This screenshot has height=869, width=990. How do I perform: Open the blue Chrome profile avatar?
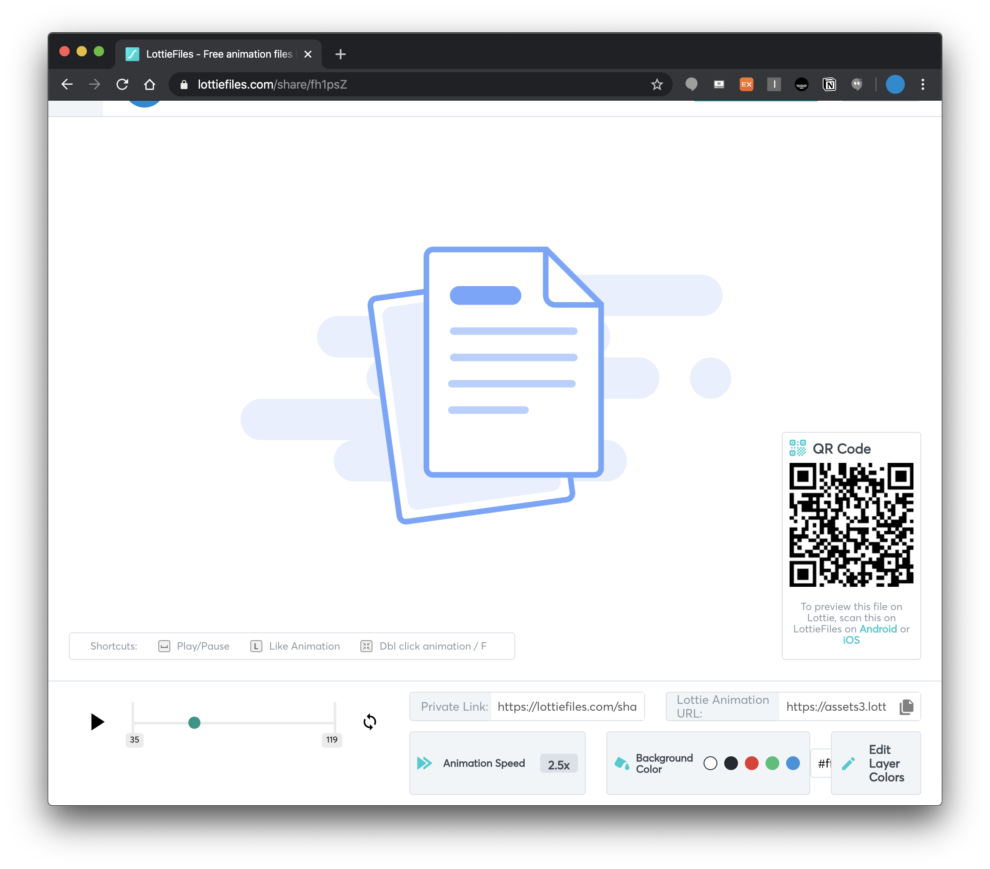895,84
